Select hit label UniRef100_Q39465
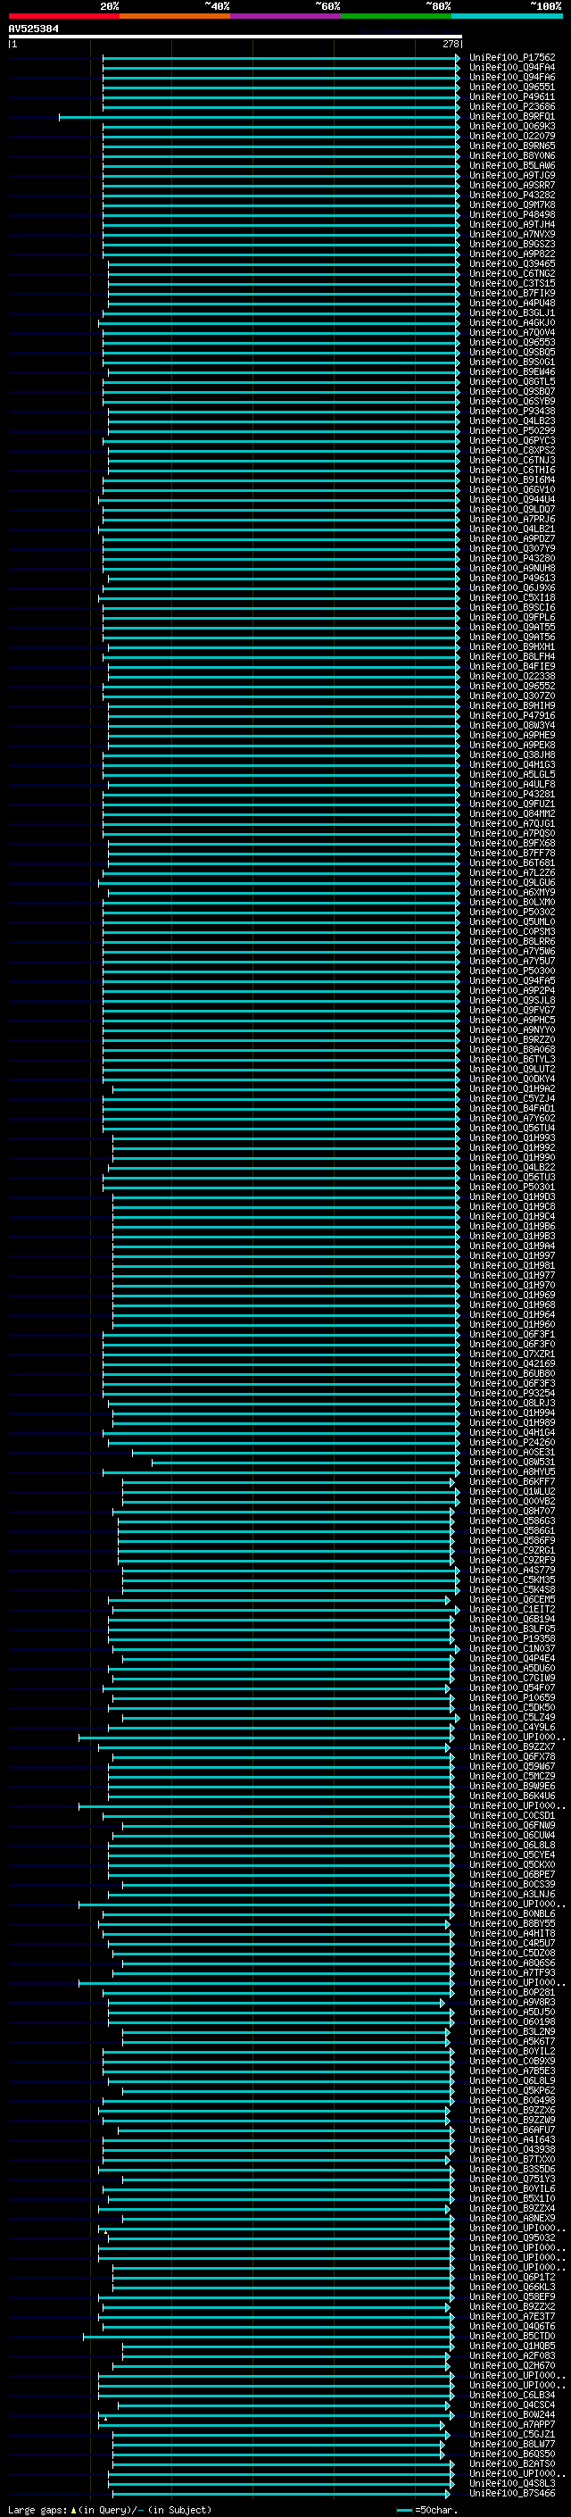 [511, 263]
